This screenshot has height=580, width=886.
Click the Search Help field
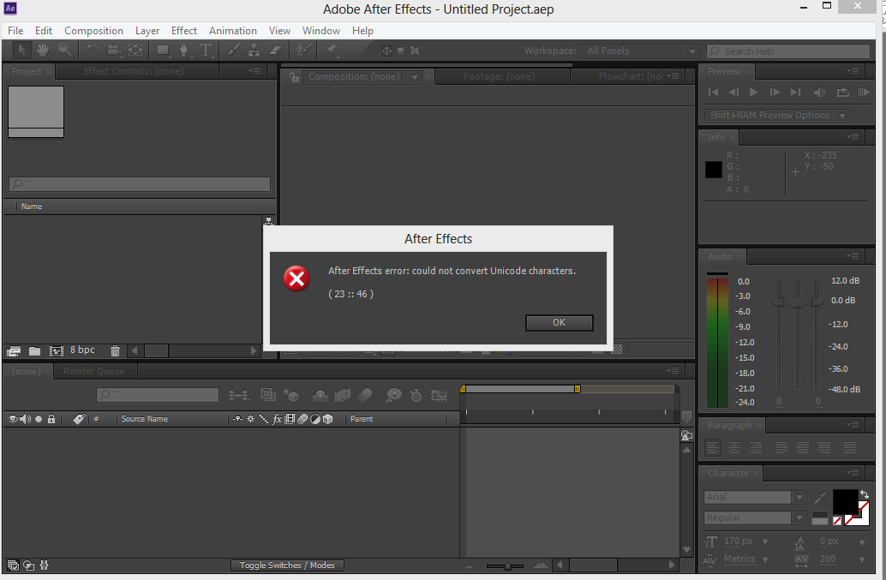tap(788, 51)
